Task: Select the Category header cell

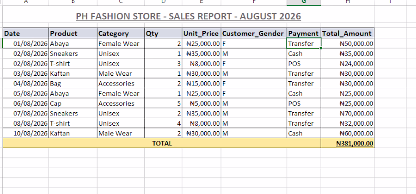Action: pyautogui.click(x=121, y=33)
